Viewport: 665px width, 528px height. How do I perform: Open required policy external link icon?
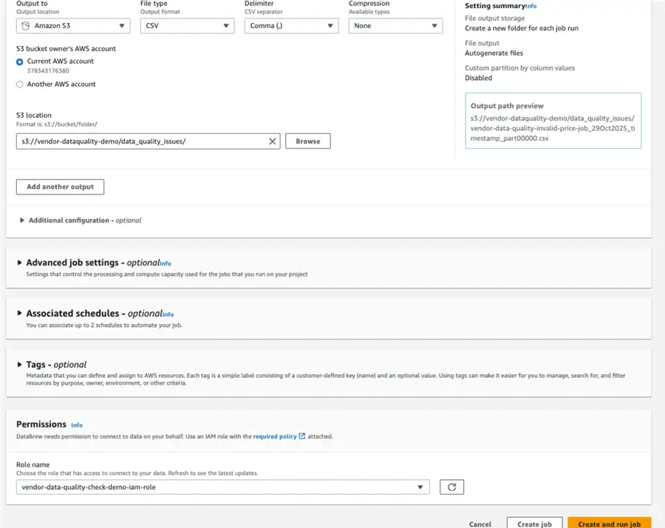pos(302,436)
